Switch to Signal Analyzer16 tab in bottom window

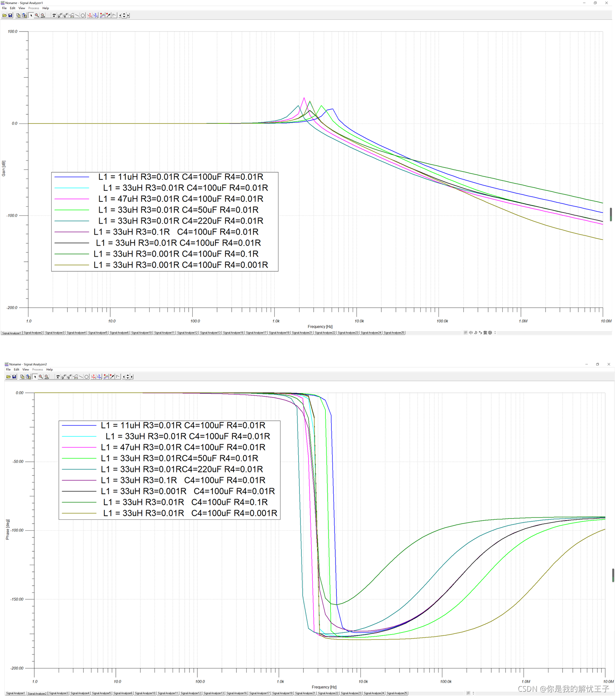click(236, 693)
